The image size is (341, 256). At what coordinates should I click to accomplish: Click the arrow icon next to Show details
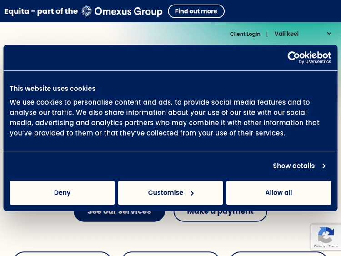point(324,166)
